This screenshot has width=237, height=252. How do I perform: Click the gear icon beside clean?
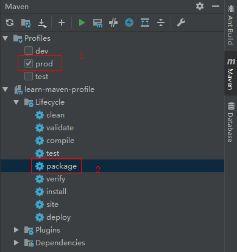[40, 115]
